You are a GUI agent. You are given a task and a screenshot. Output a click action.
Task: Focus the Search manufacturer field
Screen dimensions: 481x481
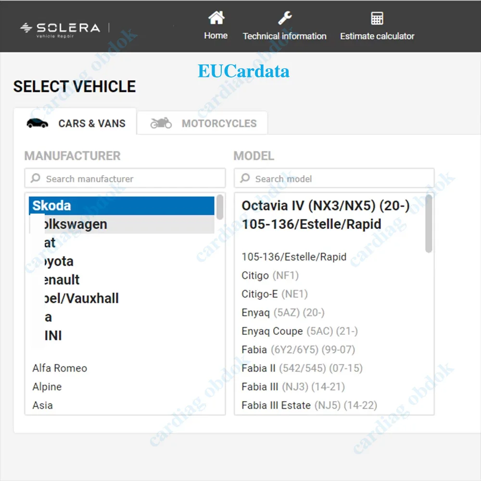[125, 178]
